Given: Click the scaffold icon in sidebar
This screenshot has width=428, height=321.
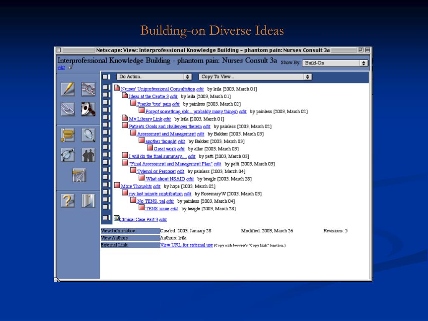Looking at the screenshot, I should [x=79, y=175].
